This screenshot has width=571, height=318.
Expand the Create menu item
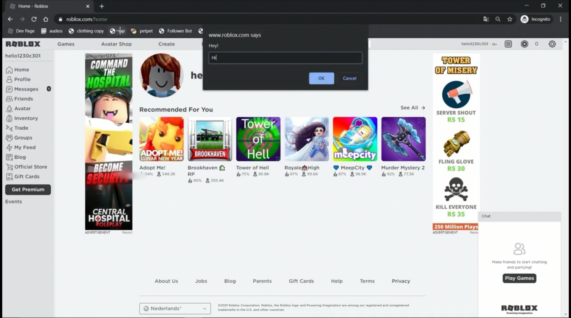(166, 43)
